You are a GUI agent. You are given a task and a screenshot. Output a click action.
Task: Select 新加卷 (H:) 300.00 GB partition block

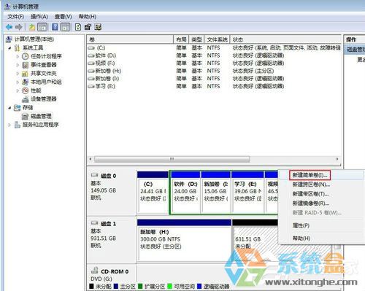[184, 240]
